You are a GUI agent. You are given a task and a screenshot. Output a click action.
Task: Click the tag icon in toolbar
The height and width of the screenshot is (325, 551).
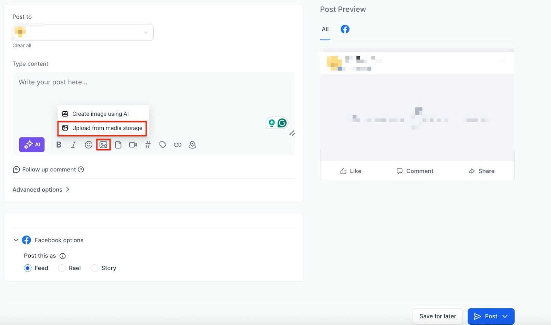(163, 145)
